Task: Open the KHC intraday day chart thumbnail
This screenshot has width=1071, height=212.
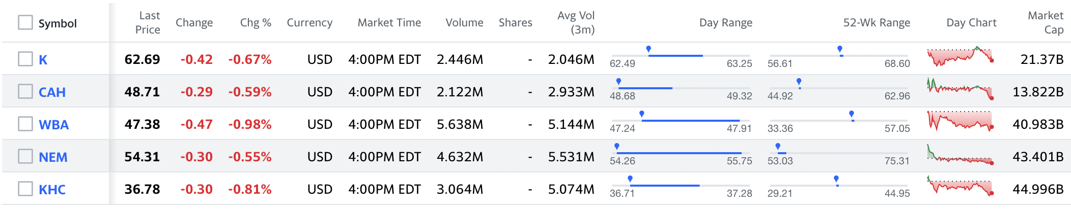Action: click(x=960, y=187)
